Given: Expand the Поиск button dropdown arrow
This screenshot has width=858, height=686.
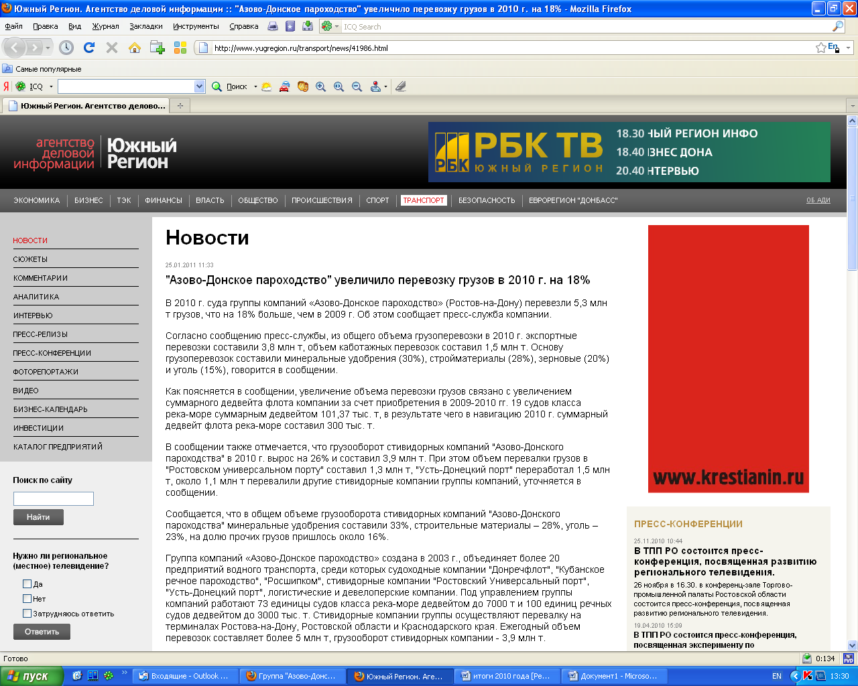Looking at the screenshot, I should (x=255, y=86).
